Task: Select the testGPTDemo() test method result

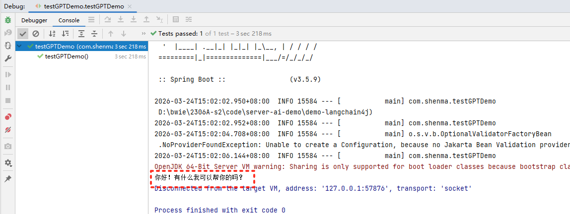Action: click(67, 56)
